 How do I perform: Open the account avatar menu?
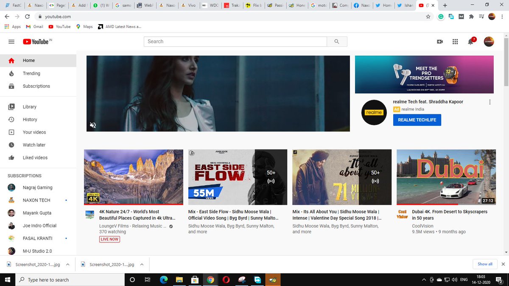489,42
